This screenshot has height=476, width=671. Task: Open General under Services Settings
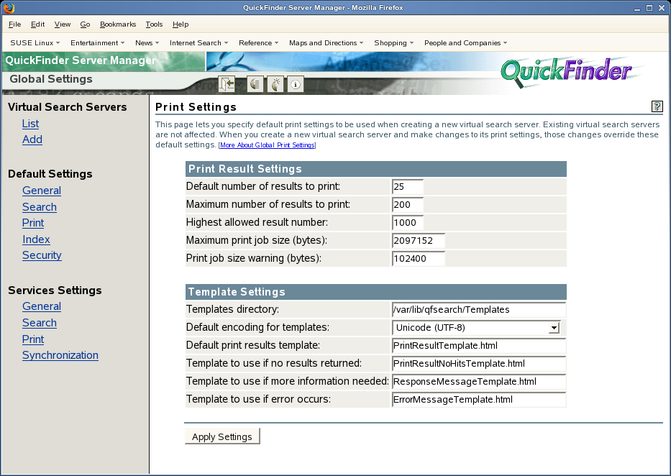click(42, 306)
